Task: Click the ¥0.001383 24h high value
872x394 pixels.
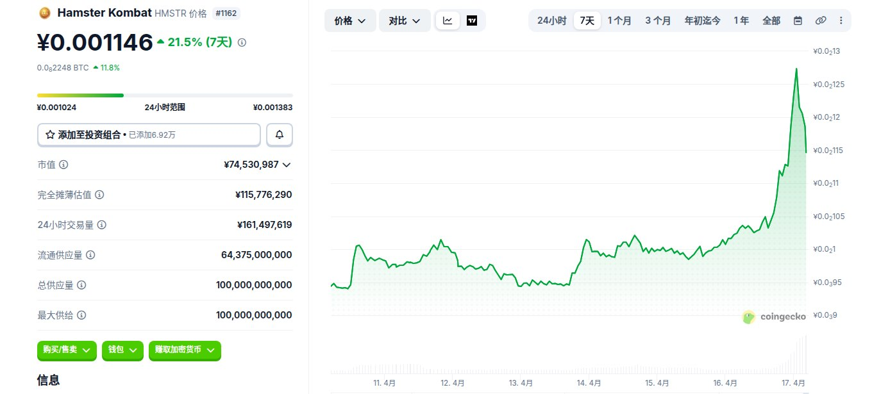Action: (272, 108)
